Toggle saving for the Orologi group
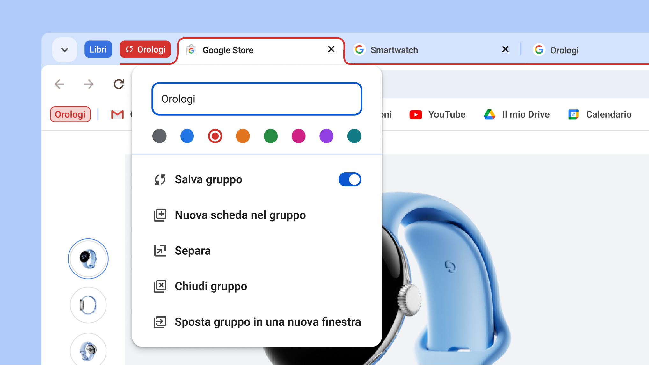Image resolution: width=649 pixels, height=365 pixels. click(x=350, y=179)
